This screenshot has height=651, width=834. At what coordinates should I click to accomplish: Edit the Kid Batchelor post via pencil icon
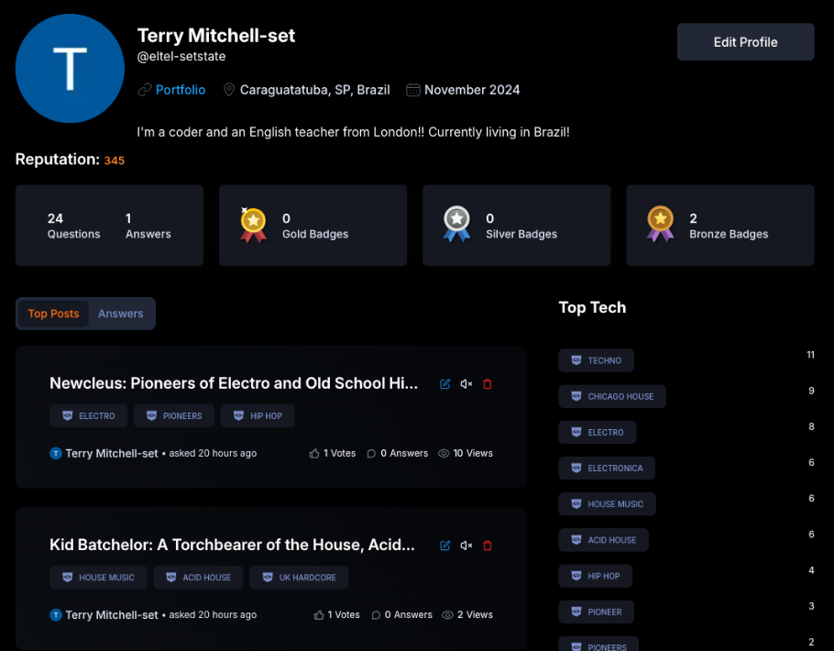445,545
